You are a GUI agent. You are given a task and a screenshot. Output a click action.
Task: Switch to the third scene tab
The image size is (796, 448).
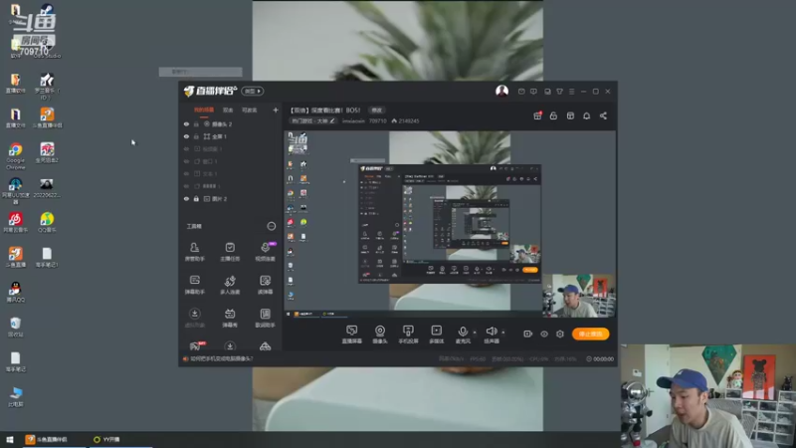point(250,110)
